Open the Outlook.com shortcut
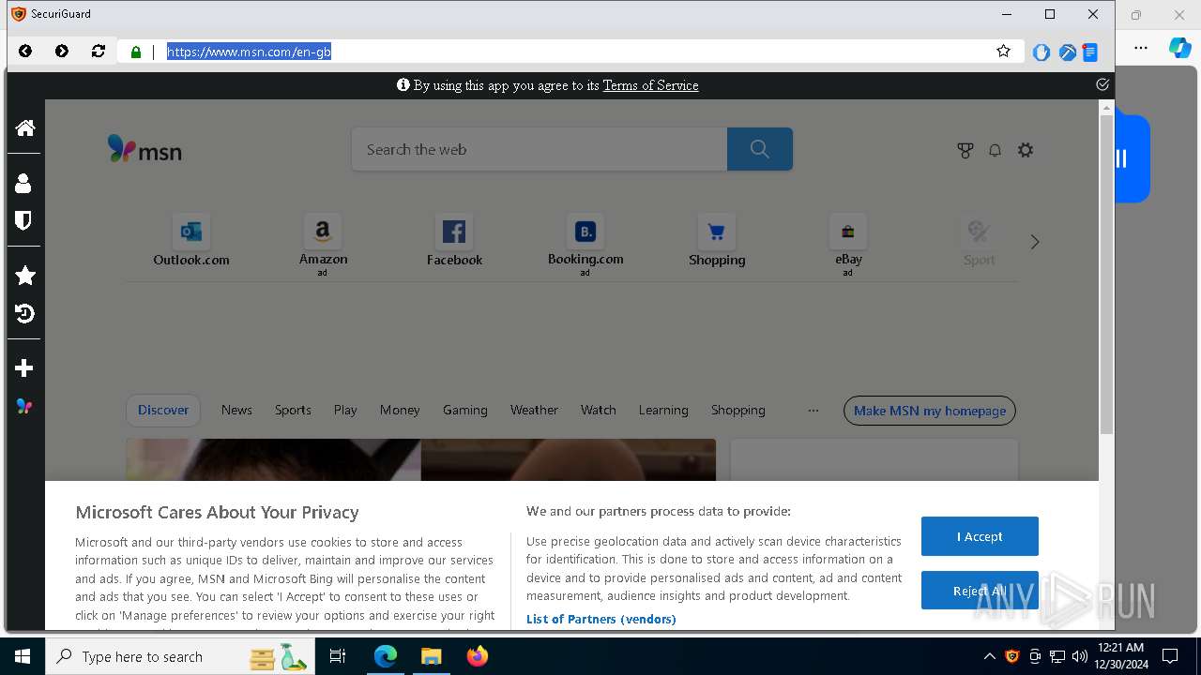Image resolution: width=1201 pixels, height=675 pixels. (x=191, y=242)
